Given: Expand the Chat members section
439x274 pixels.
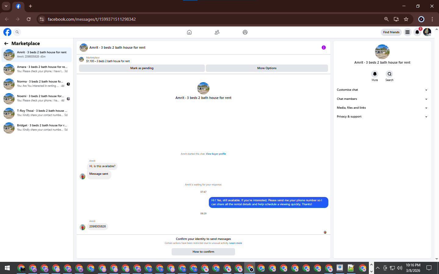Looking at the screenshot, I should (382, 99).
